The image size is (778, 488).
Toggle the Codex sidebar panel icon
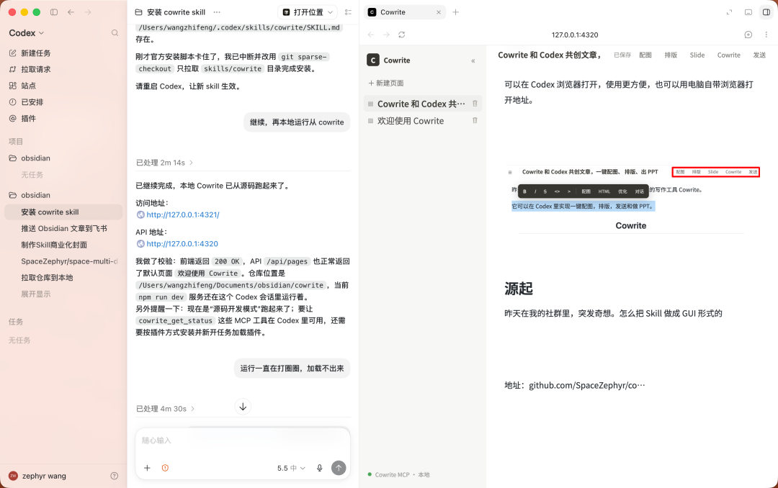coord(54,12)
